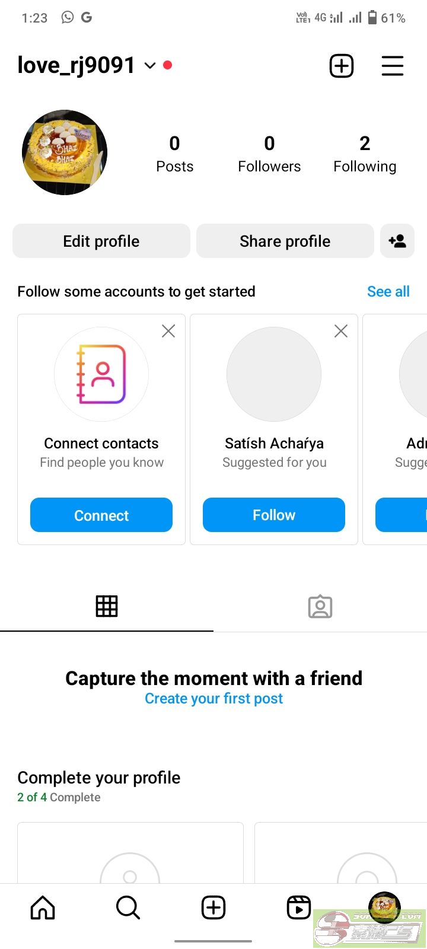The width and height of the screenshot is (427, 949).
Task: Open the See all suggestions link
Action: [388, 291]
